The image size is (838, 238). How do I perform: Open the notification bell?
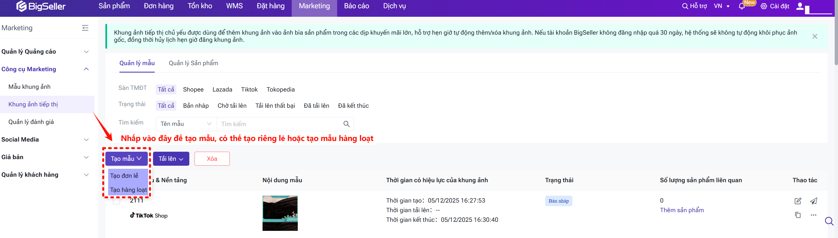(741, 7)
